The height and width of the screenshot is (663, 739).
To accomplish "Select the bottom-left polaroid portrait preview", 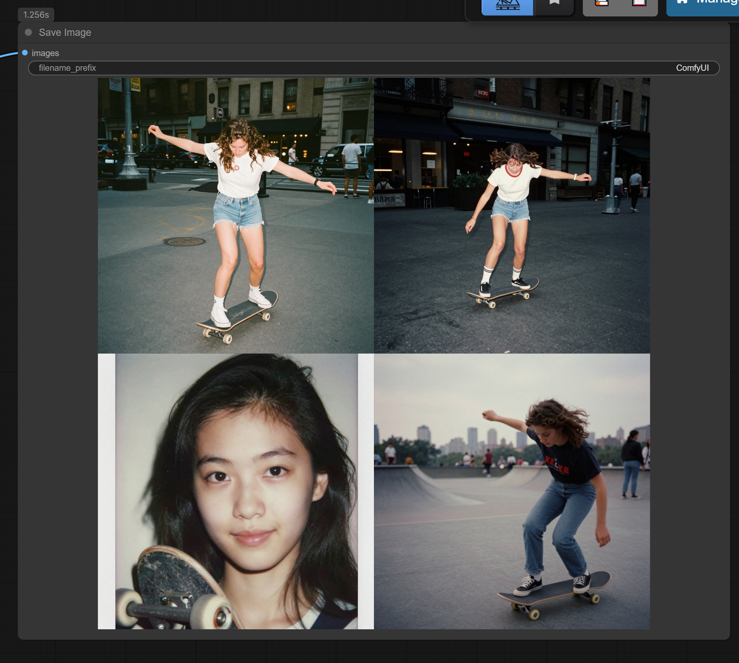I will tap(236, 491).
